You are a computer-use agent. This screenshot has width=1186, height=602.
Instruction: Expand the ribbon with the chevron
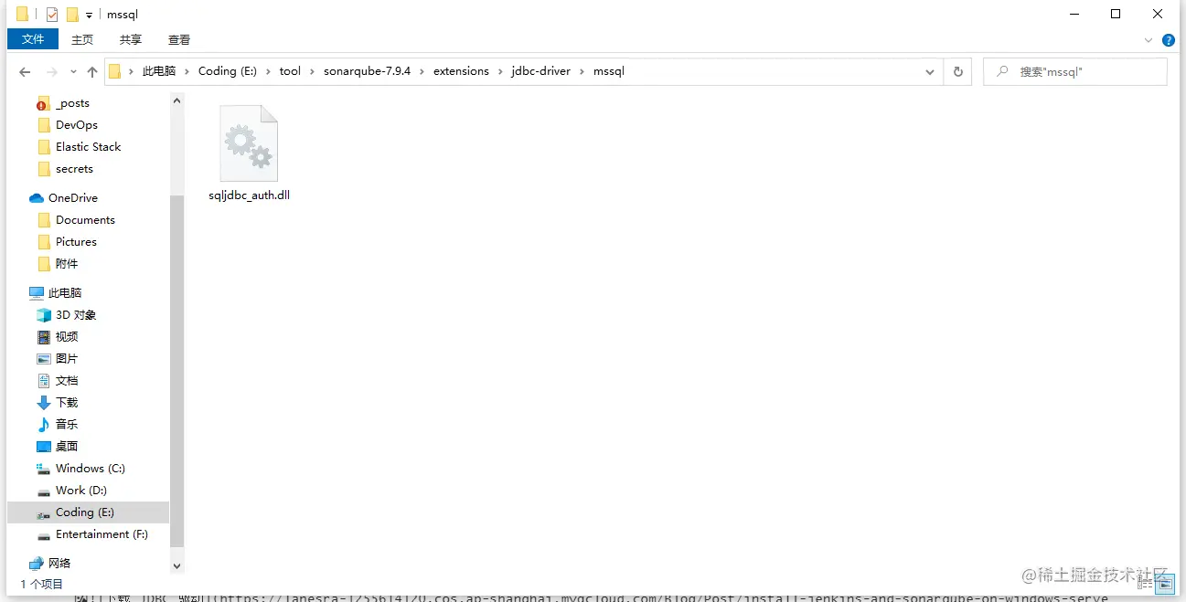pos(1149,40)
